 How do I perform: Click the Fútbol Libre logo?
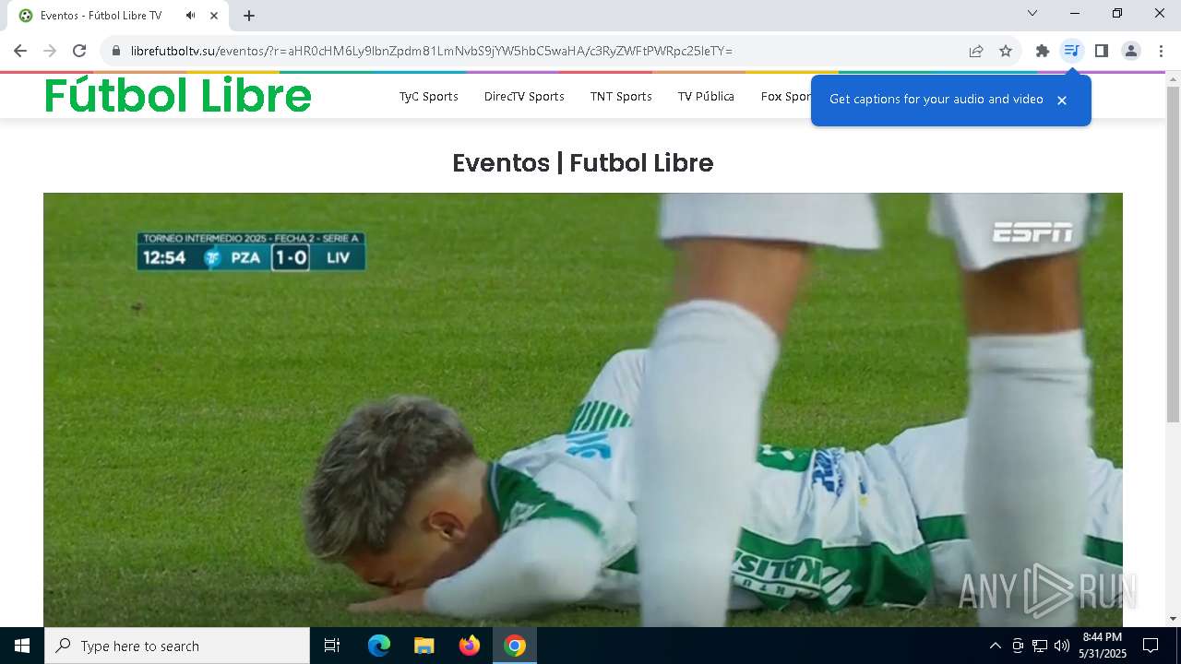tap(178, 95)
